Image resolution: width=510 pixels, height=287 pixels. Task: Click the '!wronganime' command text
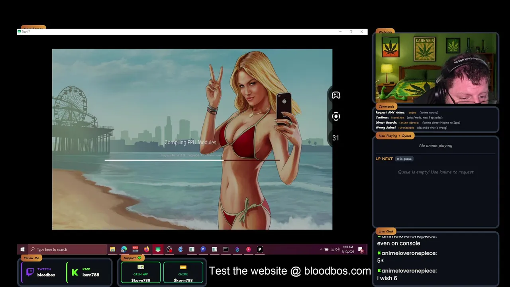[406, 128]
